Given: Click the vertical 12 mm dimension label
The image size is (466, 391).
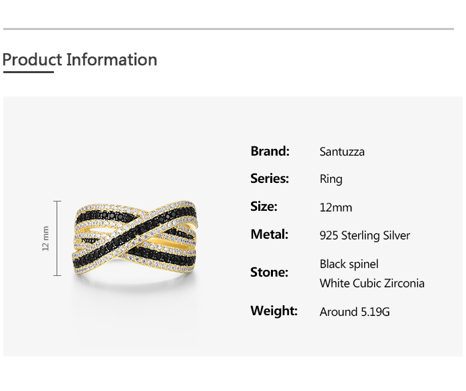Looking at the screenshot, I should 46,238.
